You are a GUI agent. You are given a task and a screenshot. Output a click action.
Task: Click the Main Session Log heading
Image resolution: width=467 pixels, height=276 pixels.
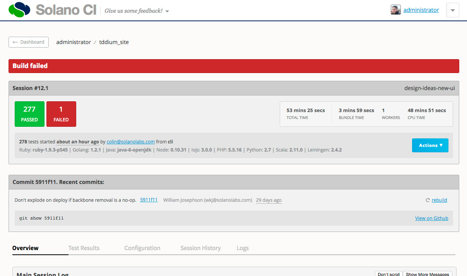[x=43, y=274]
